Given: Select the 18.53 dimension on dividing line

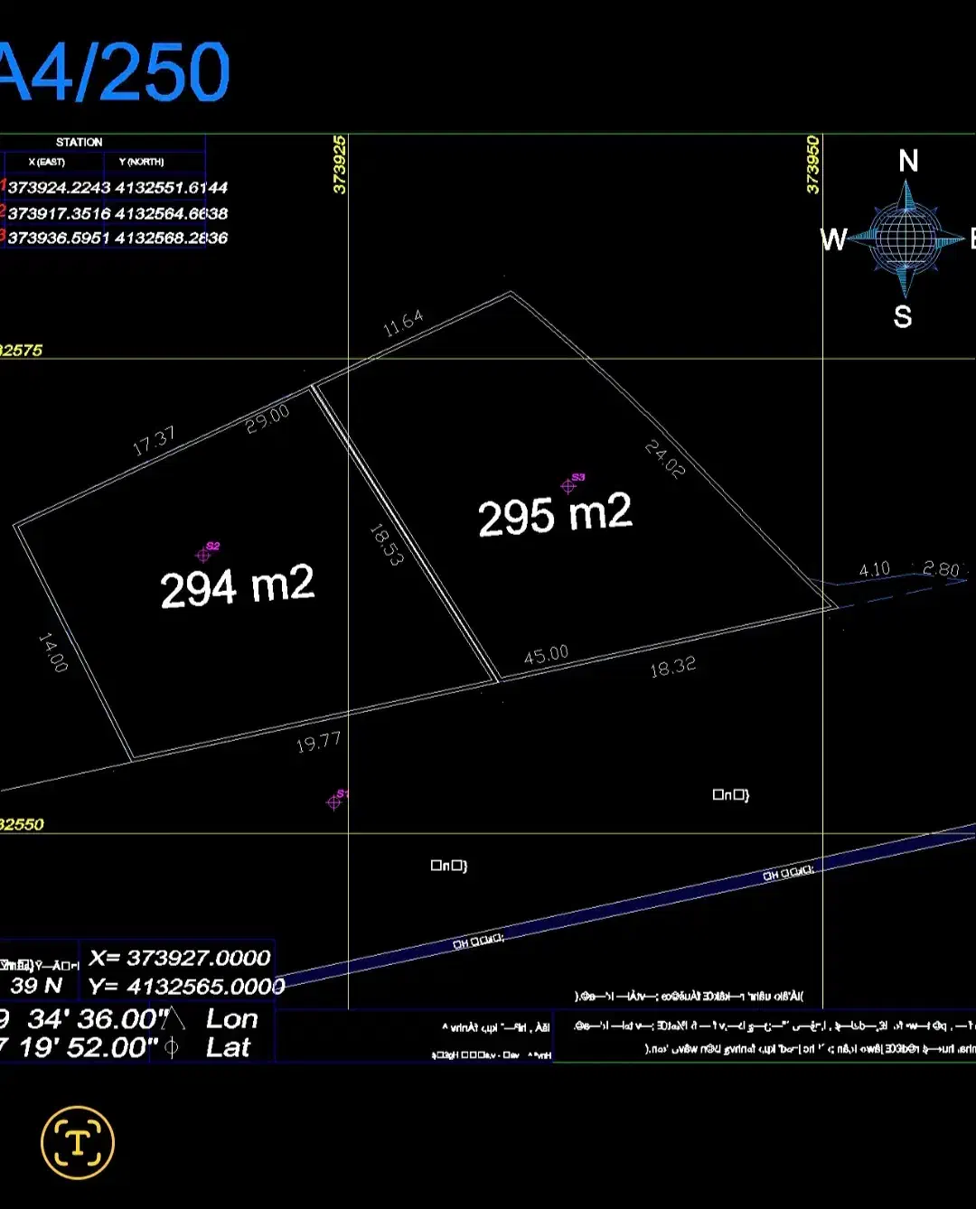Looking at the screenshot, I should coord(386,546).
